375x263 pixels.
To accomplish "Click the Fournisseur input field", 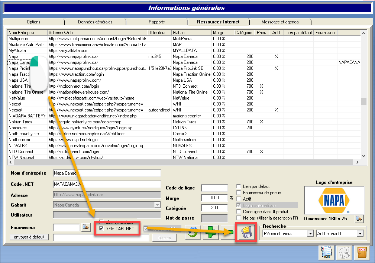I will [66, 227].
